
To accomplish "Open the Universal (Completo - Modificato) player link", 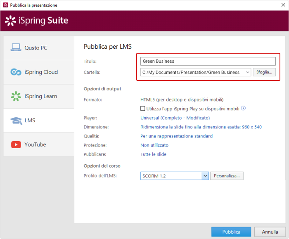I will (175, 118).
